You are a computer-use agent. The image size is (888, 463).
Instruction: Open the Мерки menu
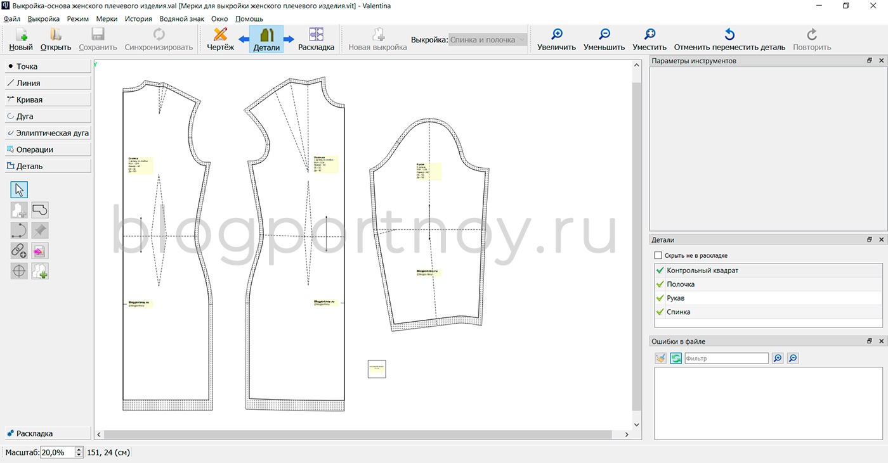(107, 19)
